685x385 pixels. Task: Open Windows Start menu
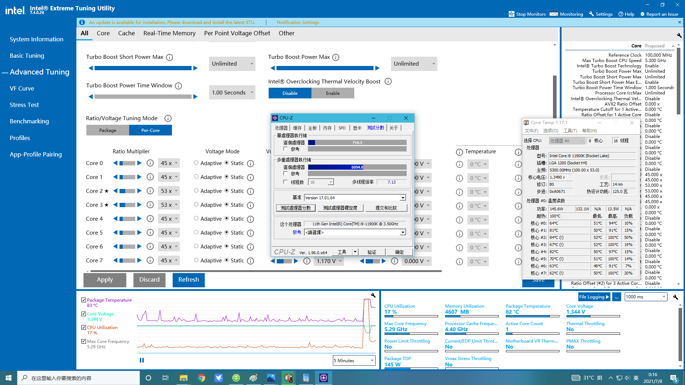click(x=9, y=378)
